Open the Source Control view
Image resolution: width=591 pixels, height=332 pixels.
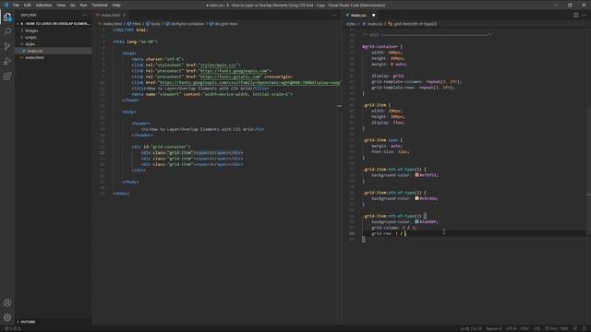[7, 46]
